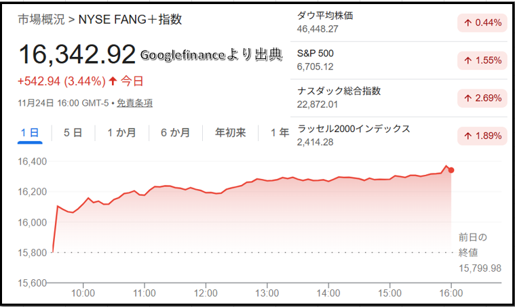Select the 年初来 range tab
This screenshot has width=515, height=307.
point(230,133)
